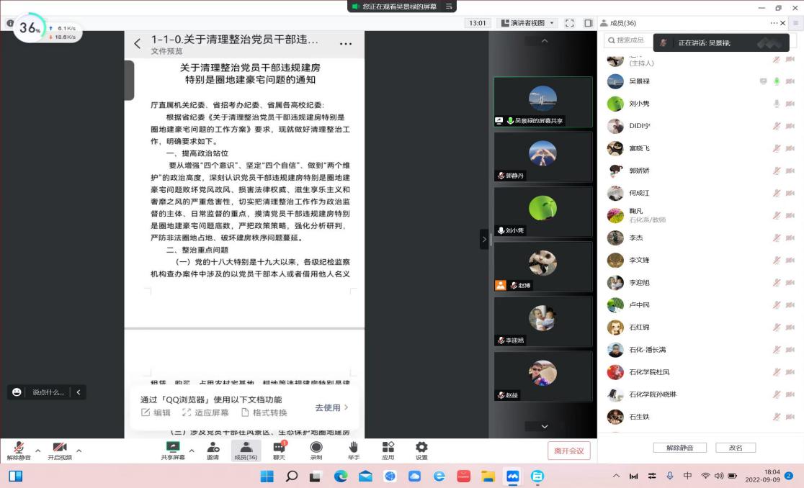Open File Explorer folder on the taskbar
804x488 pixels.
coord(488,476)
